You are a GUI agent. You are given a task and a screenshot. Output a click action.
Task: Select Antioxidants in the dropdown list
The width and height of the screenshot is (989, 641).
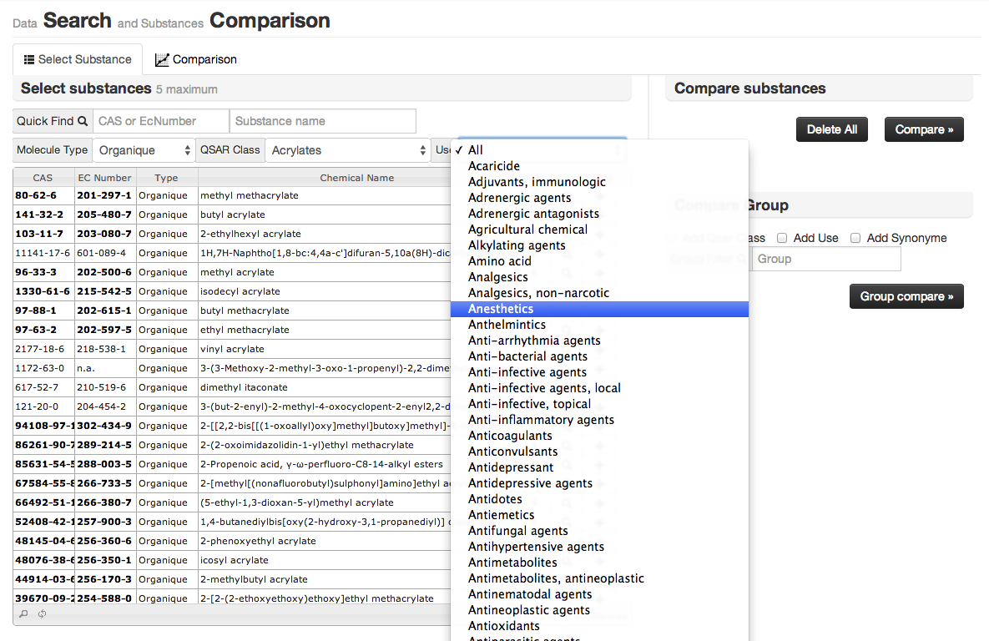coord(504,626)
